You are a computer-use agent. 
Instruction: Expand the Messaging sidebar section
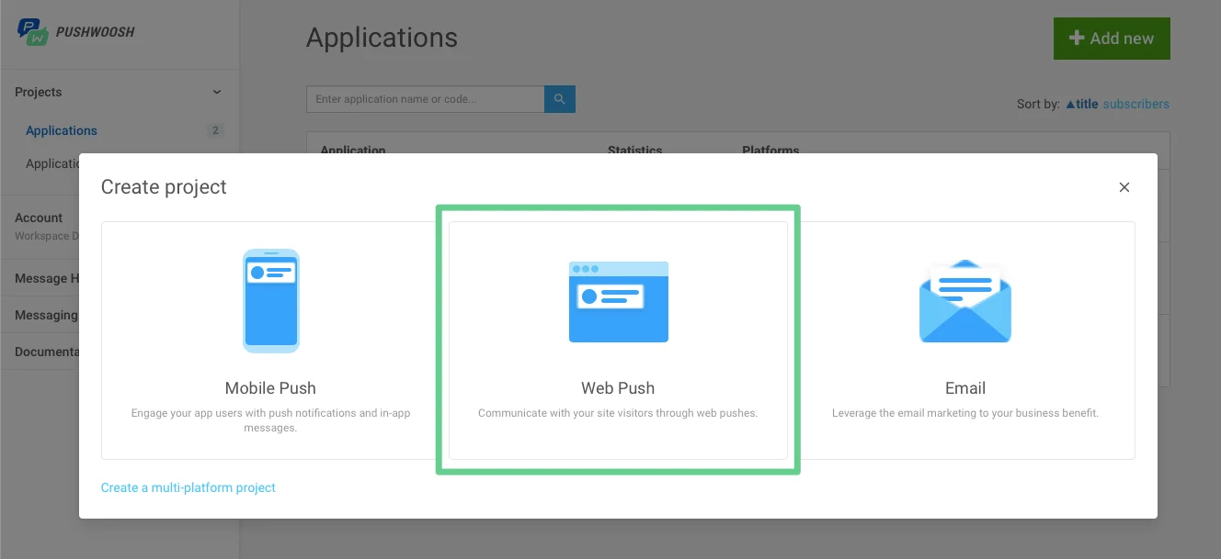coord(46,315)
